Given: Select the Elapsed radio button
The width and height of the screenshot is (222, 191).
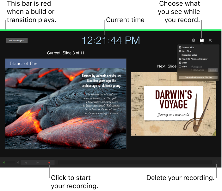Looking at the screenshot, I should [x=193, y=67].
